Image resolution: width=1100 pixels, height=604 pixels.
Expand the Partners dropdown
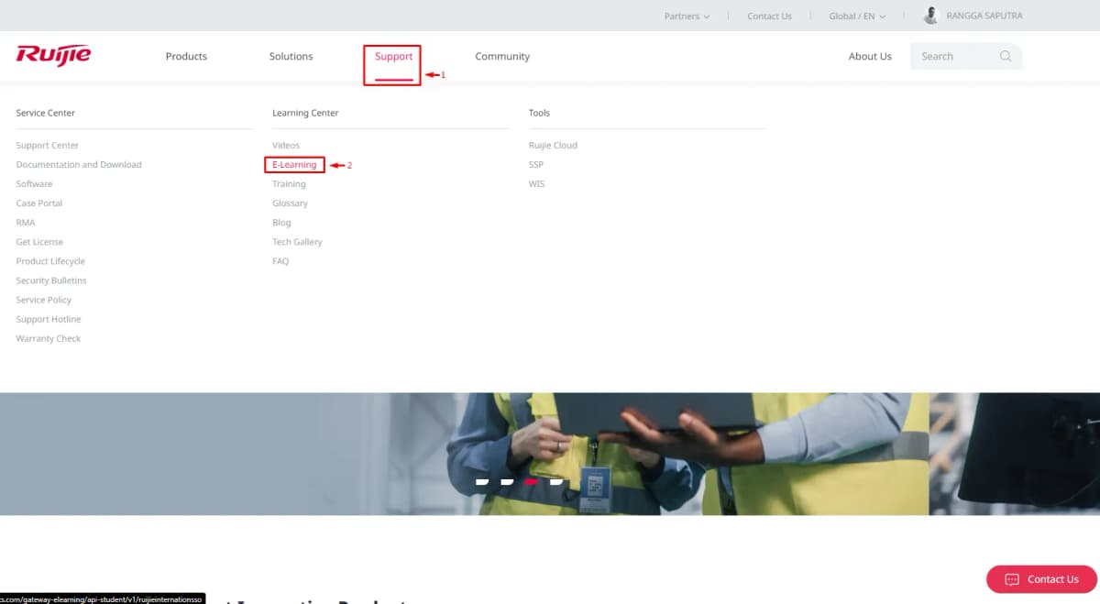click(686, 16)
